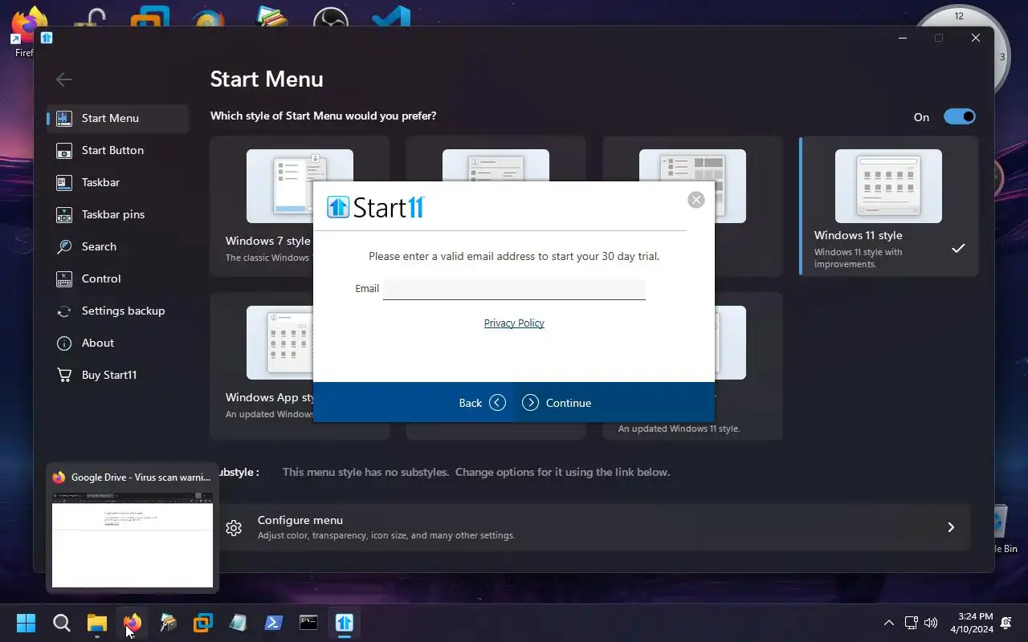The image size is (1028, 642).
Task: Click the Control keyboard sidebar icon
Action: [x=64, y=278]
